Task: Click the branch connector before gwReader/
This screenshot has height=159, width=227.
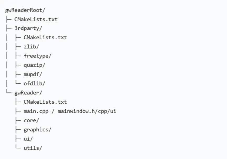Action: pos(9,92)
